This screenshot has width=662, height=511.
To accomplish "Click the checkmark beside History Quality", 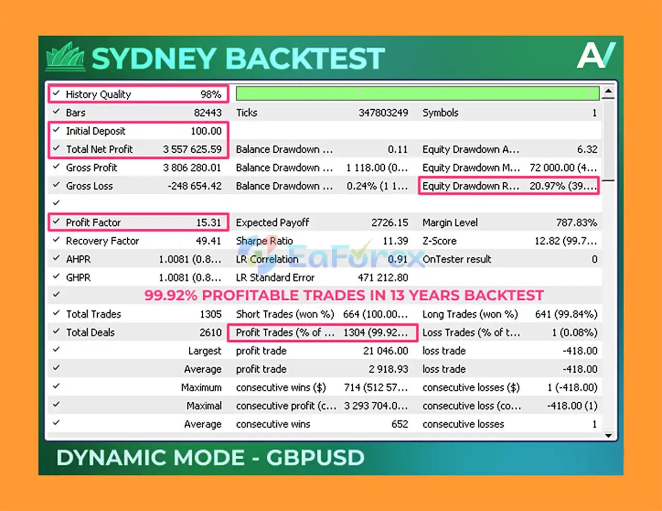I will 56,94.
